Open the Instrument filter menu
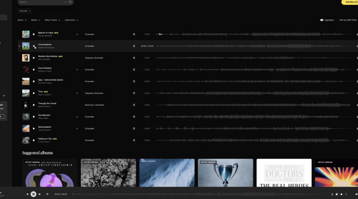 71,20
